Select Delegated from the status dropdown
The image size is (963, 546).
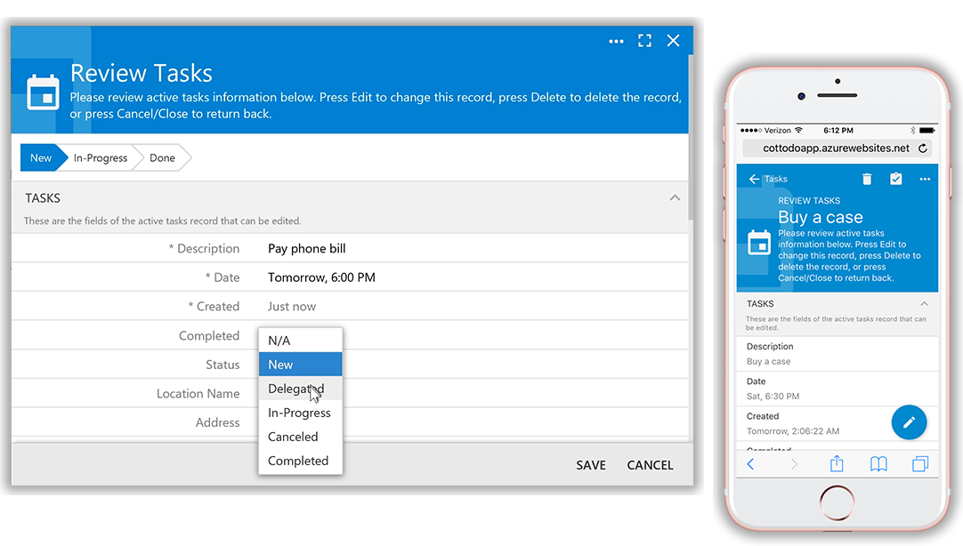(x=296, y=389)
